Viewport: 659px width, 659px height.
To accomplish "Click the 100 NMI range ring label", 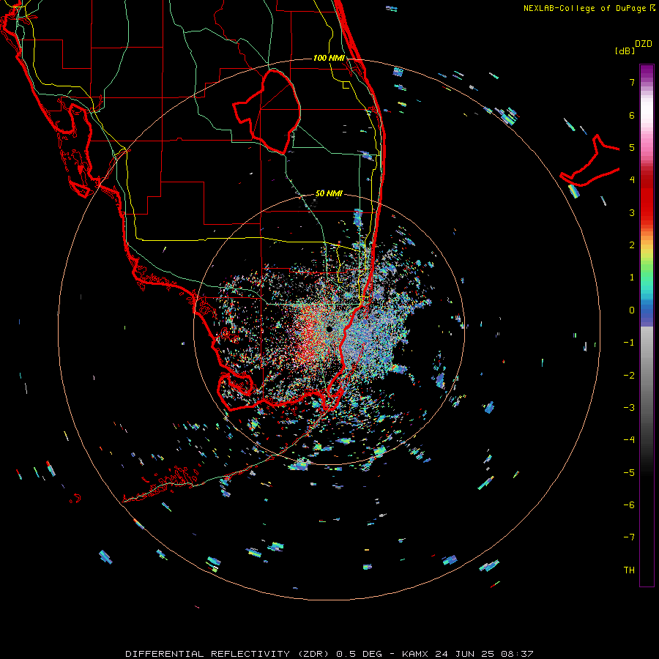I will click(x=329, y=58).
